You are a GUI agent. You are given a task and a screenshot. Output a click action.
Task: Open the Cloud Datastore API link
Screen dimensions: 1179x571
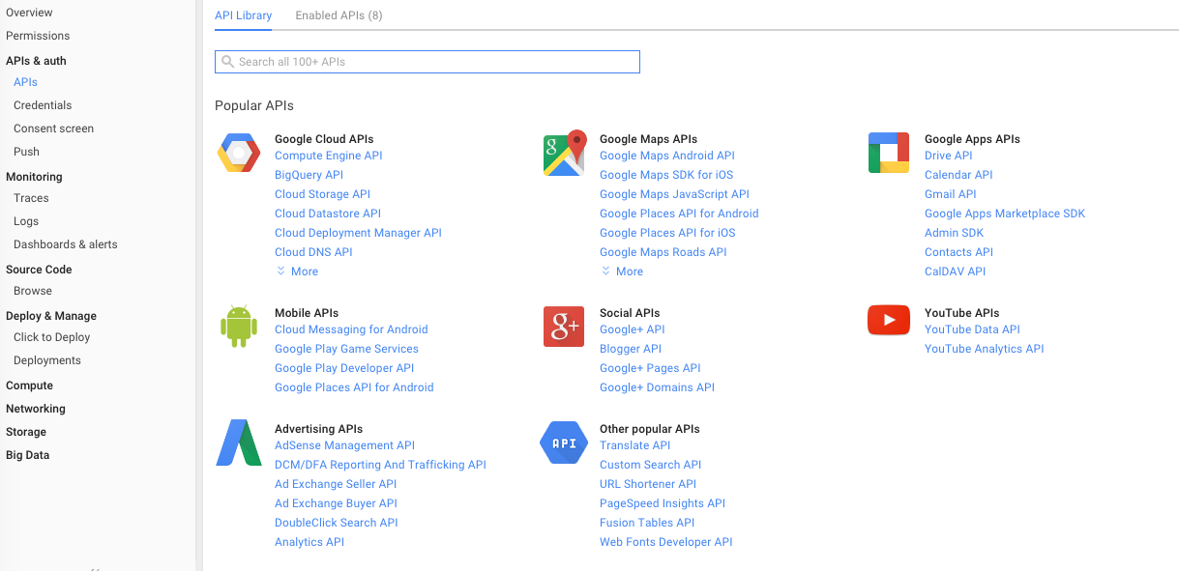pos(328,214)
